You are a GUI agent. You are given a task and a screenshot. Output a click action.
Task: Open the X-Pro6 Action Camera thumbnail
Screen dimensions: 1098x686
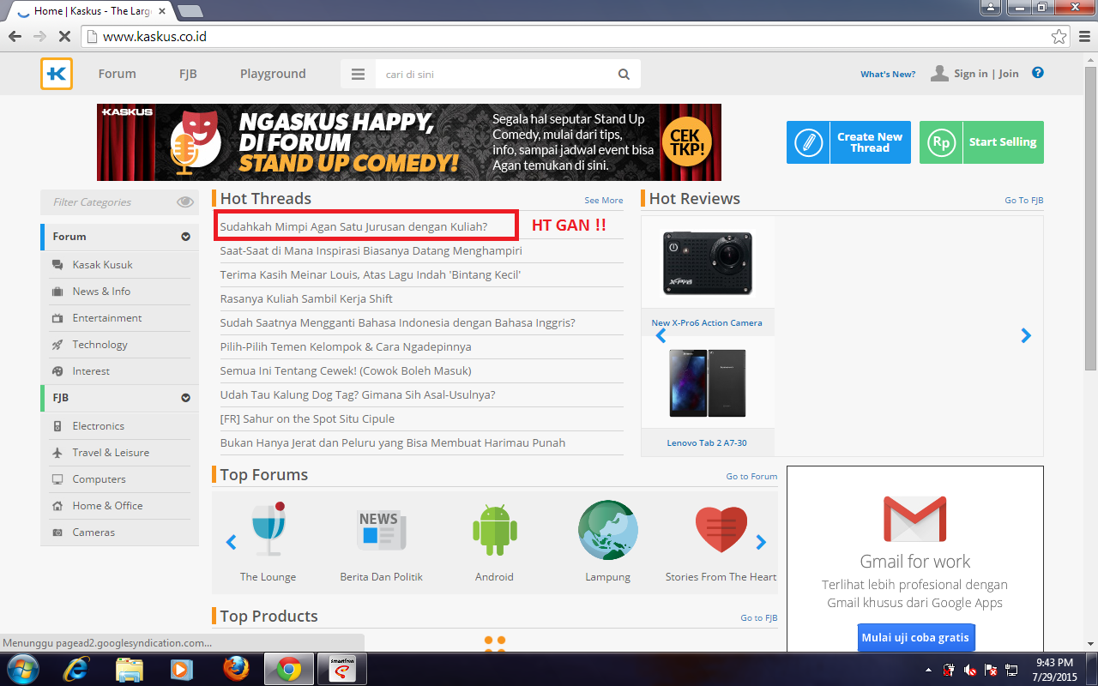point(708,263)
